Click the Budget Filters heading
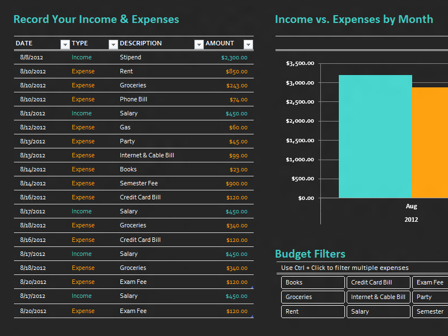 point(310,254)
